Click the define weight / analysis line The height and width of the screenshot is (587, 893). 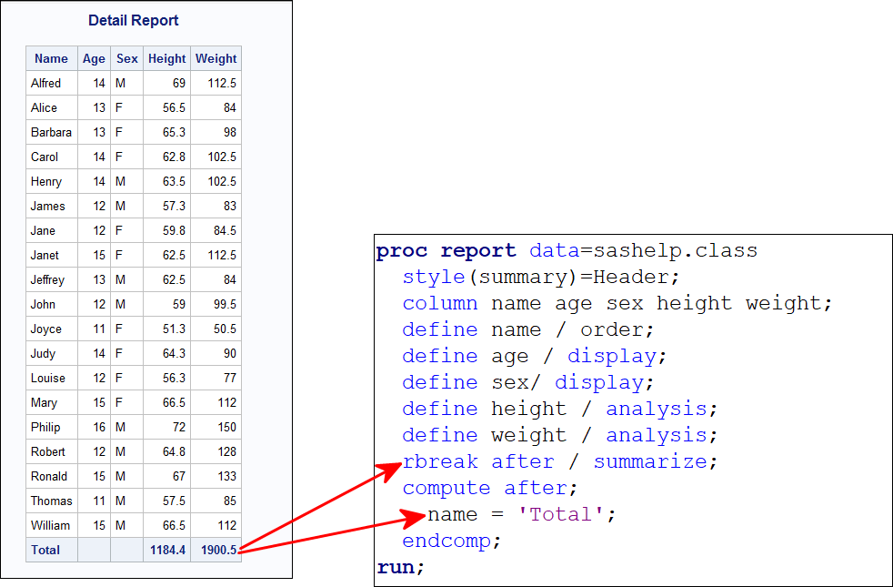point(560,435)
